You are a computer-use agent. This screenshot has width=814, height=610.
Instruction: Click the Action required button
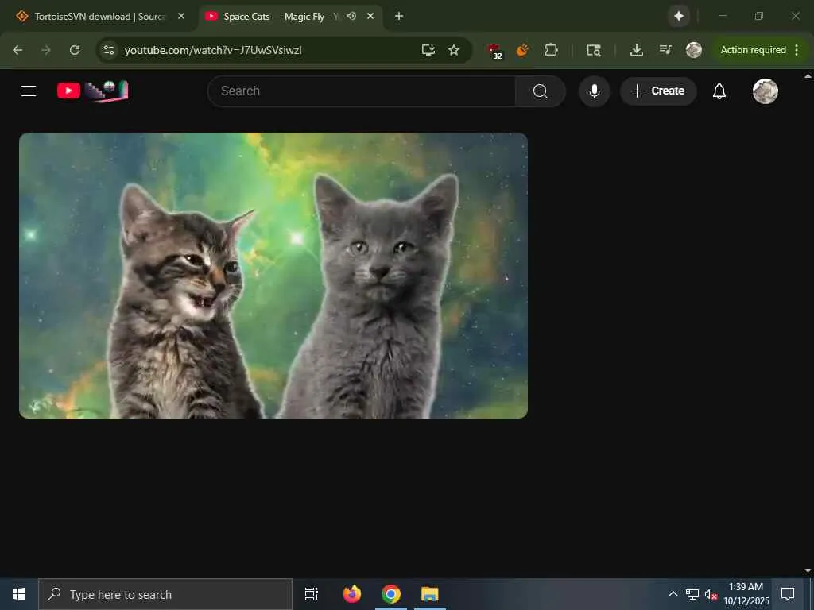753,50
